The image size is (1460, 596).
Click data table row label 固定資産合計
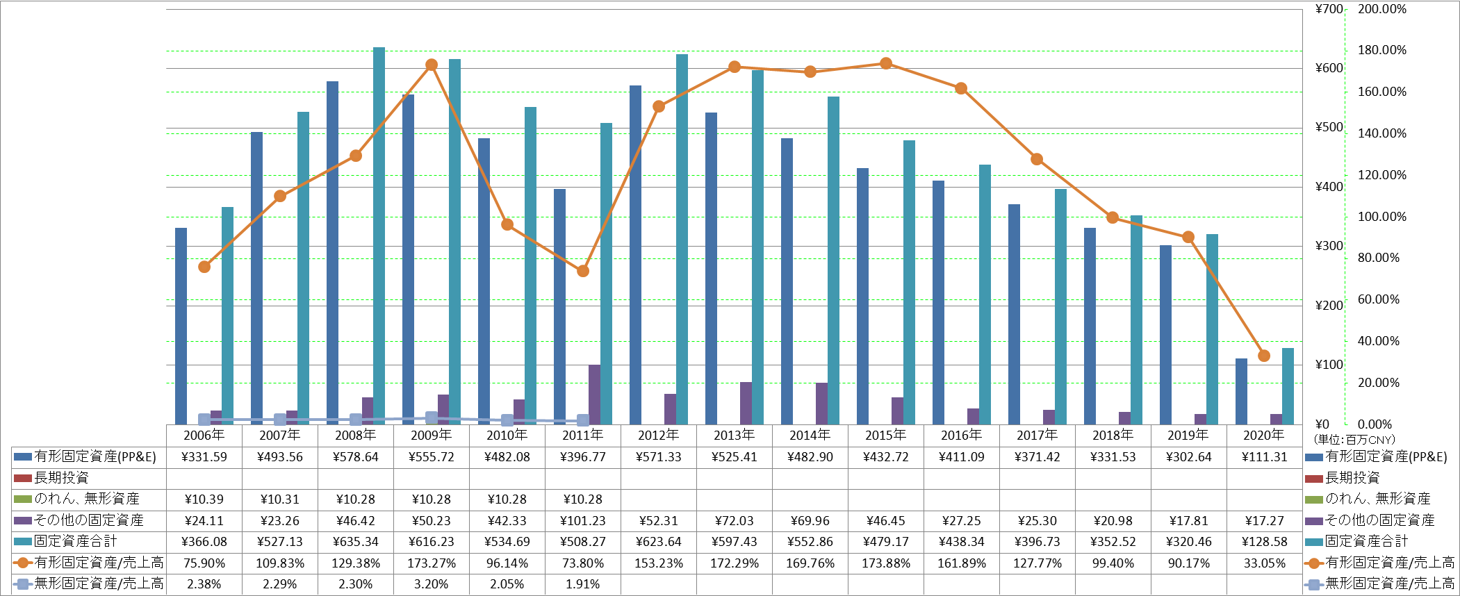click(x=75, y=542)
